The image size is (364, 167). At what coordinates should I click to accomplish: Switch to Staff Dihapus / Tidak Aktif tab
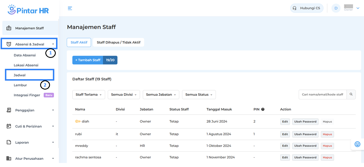(x=118, y=42)
